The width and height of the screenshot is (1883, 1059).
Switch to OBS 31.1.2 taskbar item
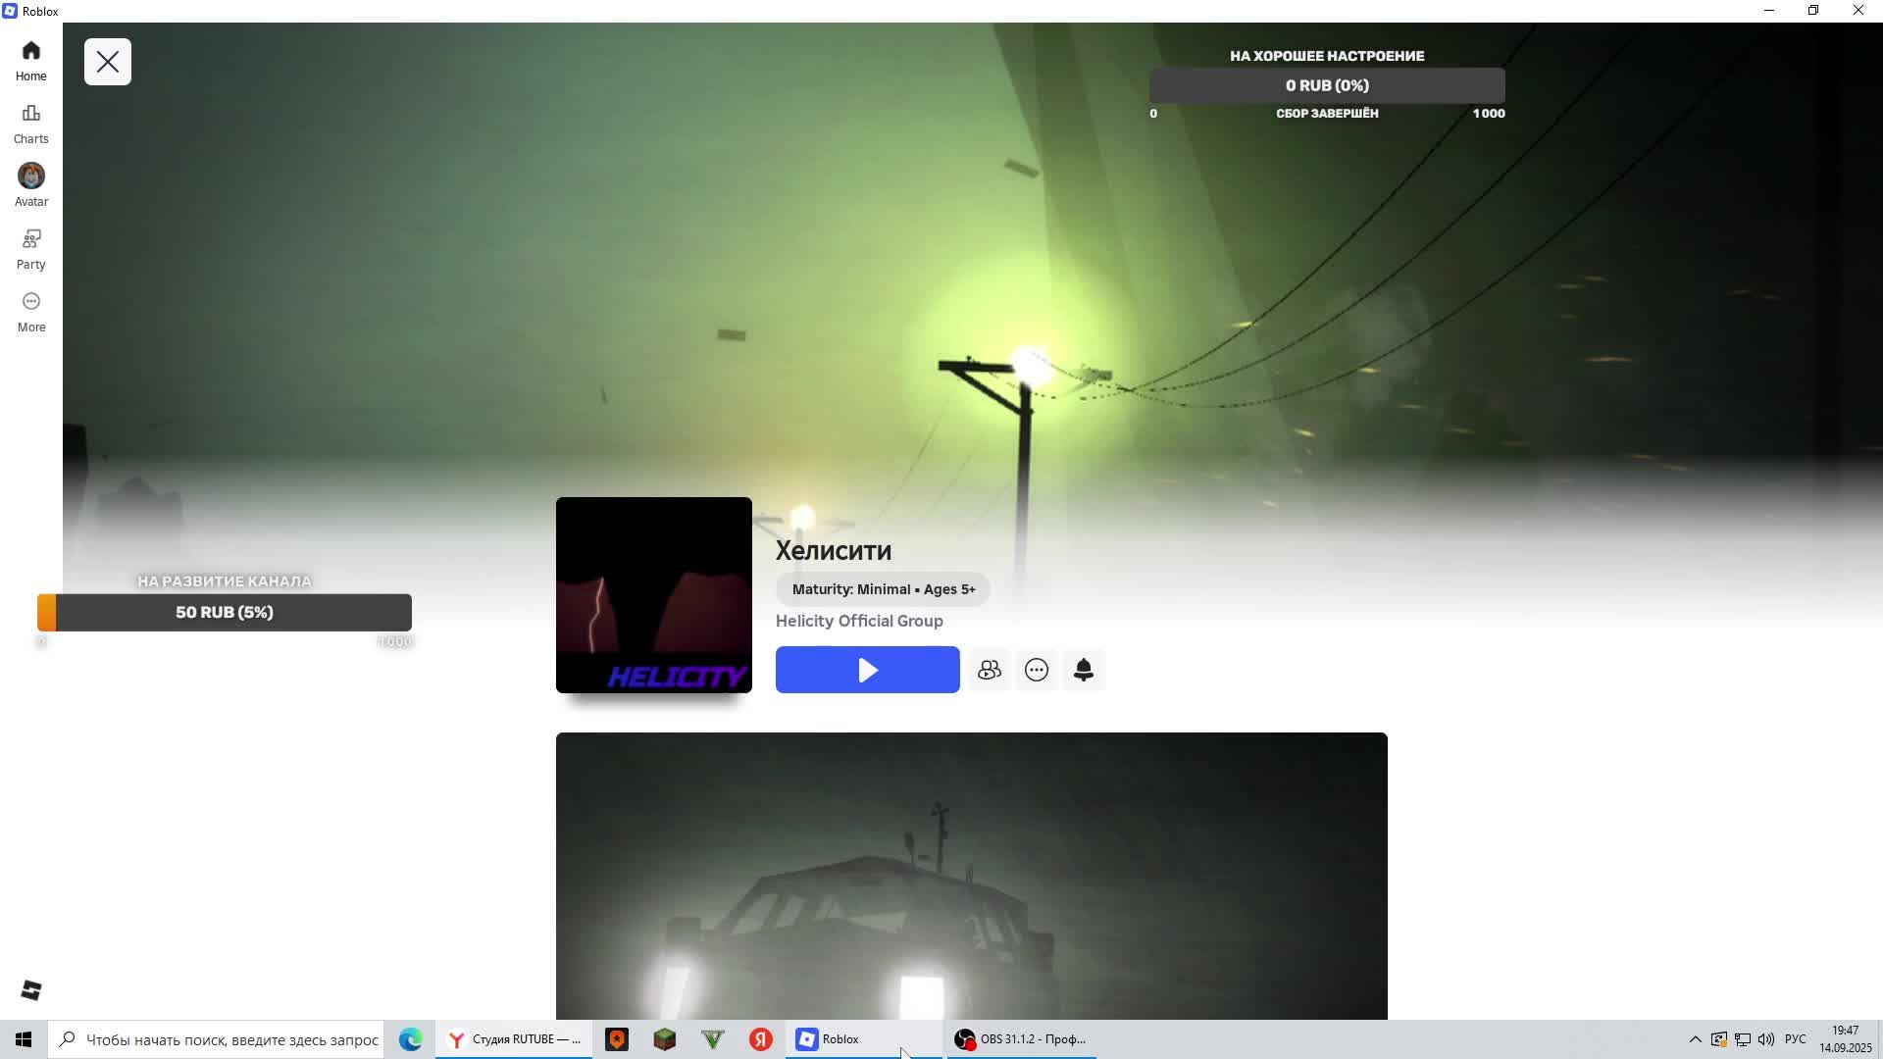pos(1021,1039)
